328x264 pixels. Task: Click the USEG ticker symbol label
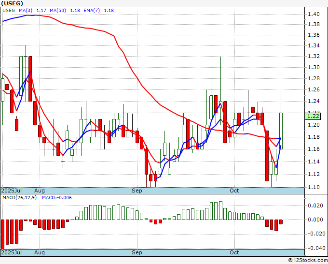11,3
